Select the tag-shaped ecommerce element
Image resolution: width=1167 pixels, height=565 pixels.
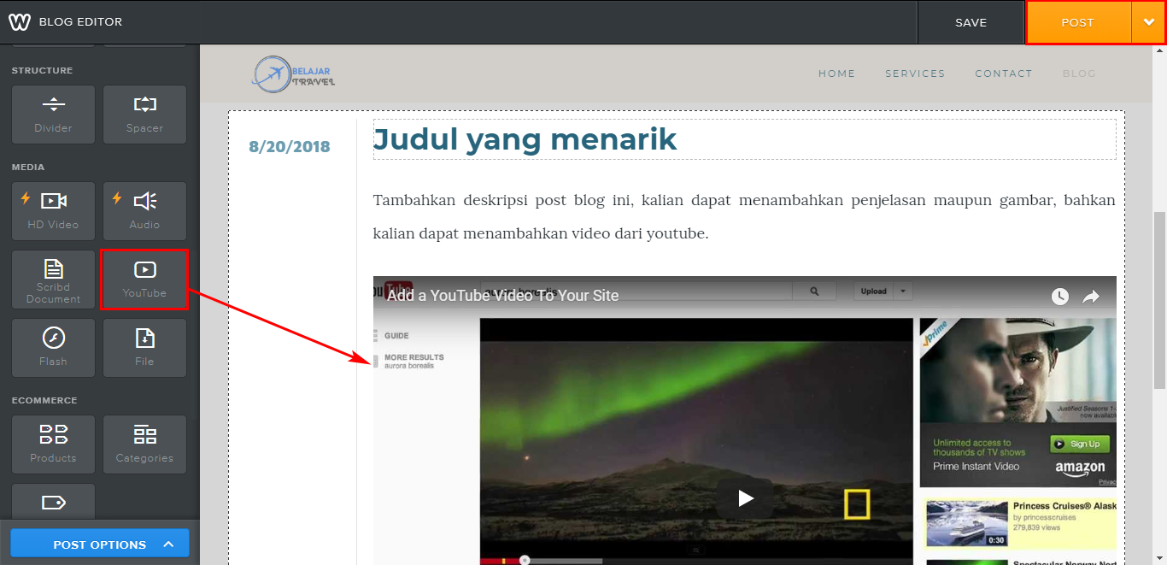click(x=53, y=502)
